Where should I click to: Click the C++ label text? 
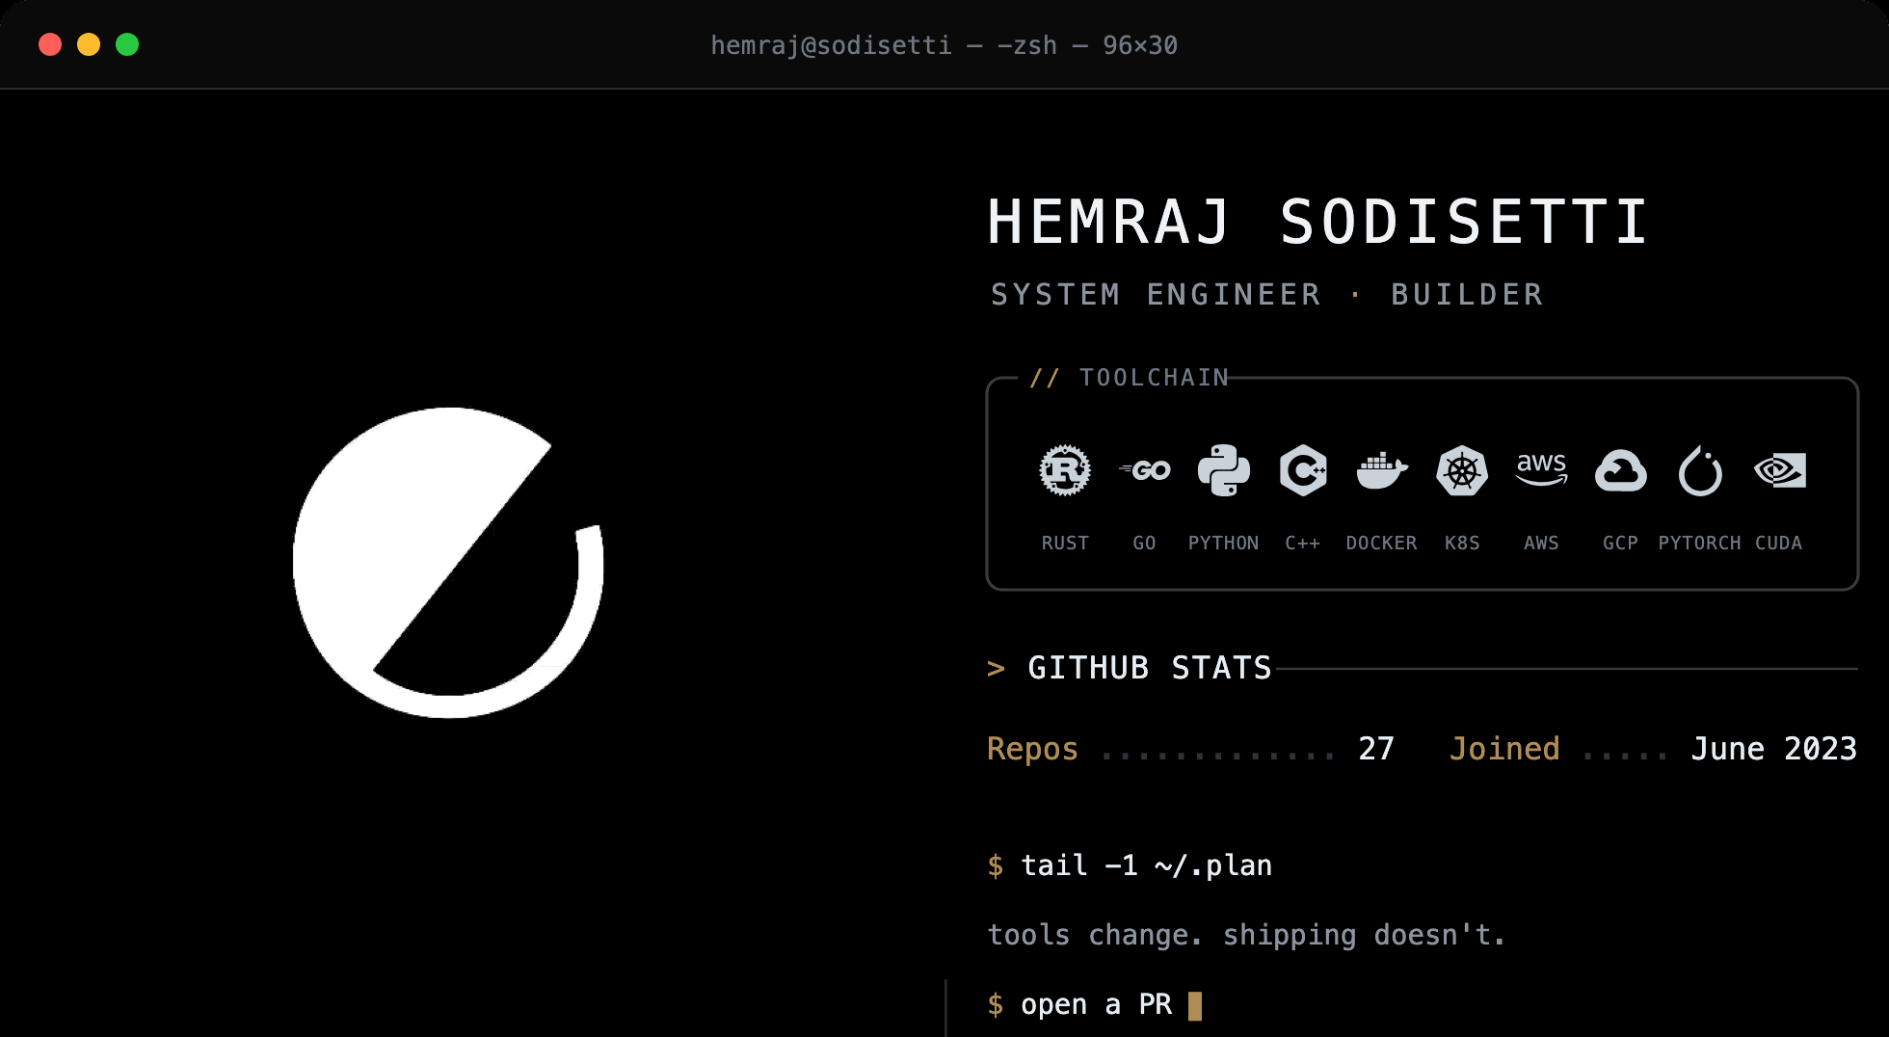[x=1303, y=543]
